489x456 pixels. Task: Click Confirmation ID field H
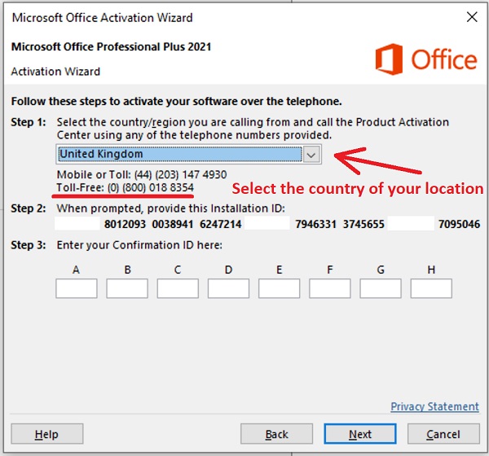(x=431, y=288)
